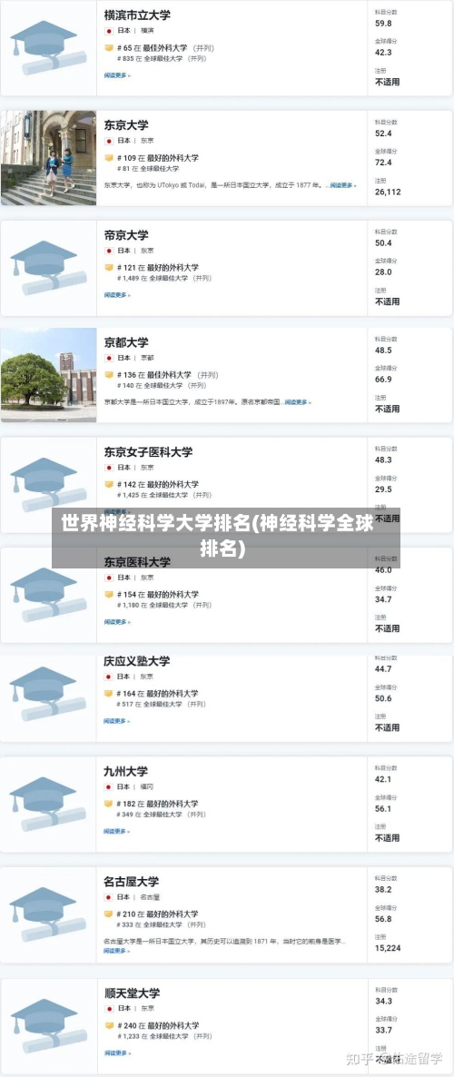Click the global score 66.9

pyautogui.click(x=383, y=380)
